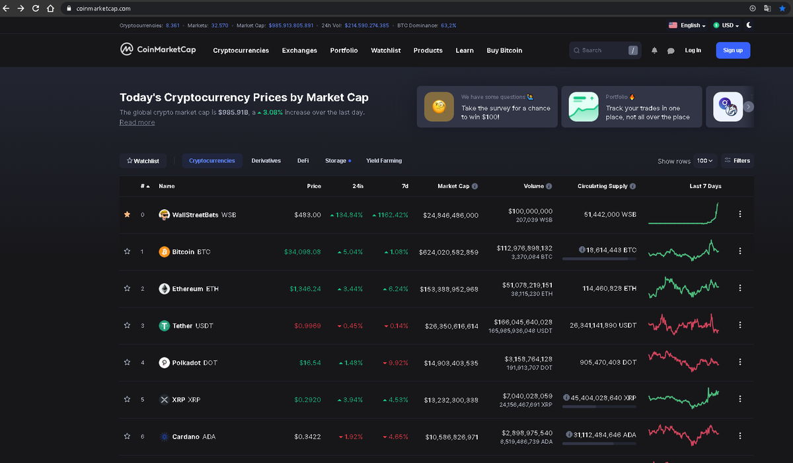The height and width of the screenshot is (463, 793).
Task: Click the Bitcoin 7-day sparkline chart
Action: [x=684, y=251]
